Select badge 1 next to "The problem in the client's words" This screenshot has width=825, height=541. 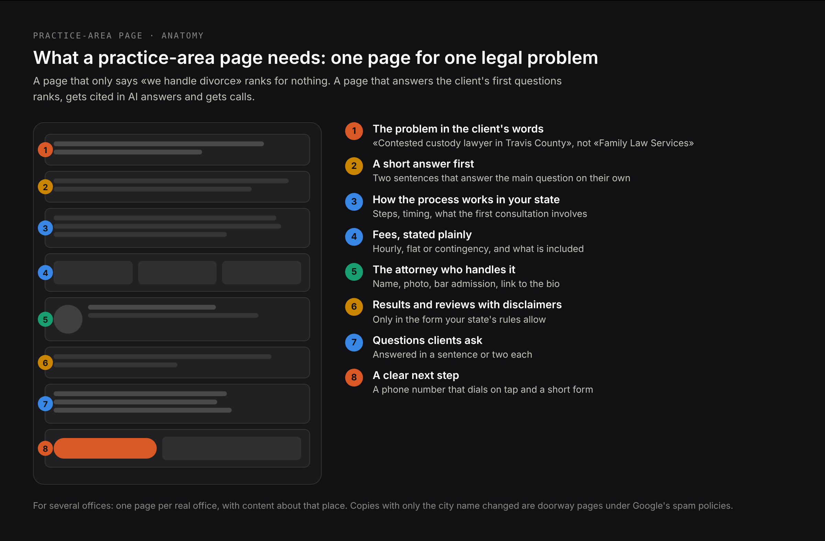pyautogui.click(x=354, y=131)
